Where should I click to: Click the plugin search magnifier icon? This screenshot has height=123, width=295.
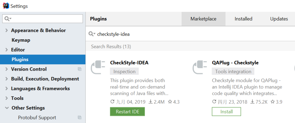coord(92,34)
